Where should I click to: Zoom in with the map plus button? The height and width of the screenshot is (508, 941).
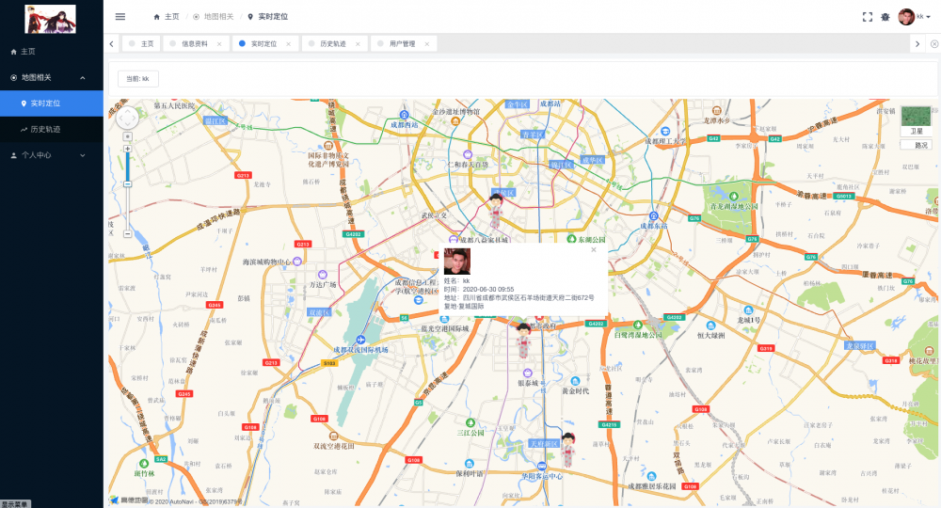click(x=127, y=149)
